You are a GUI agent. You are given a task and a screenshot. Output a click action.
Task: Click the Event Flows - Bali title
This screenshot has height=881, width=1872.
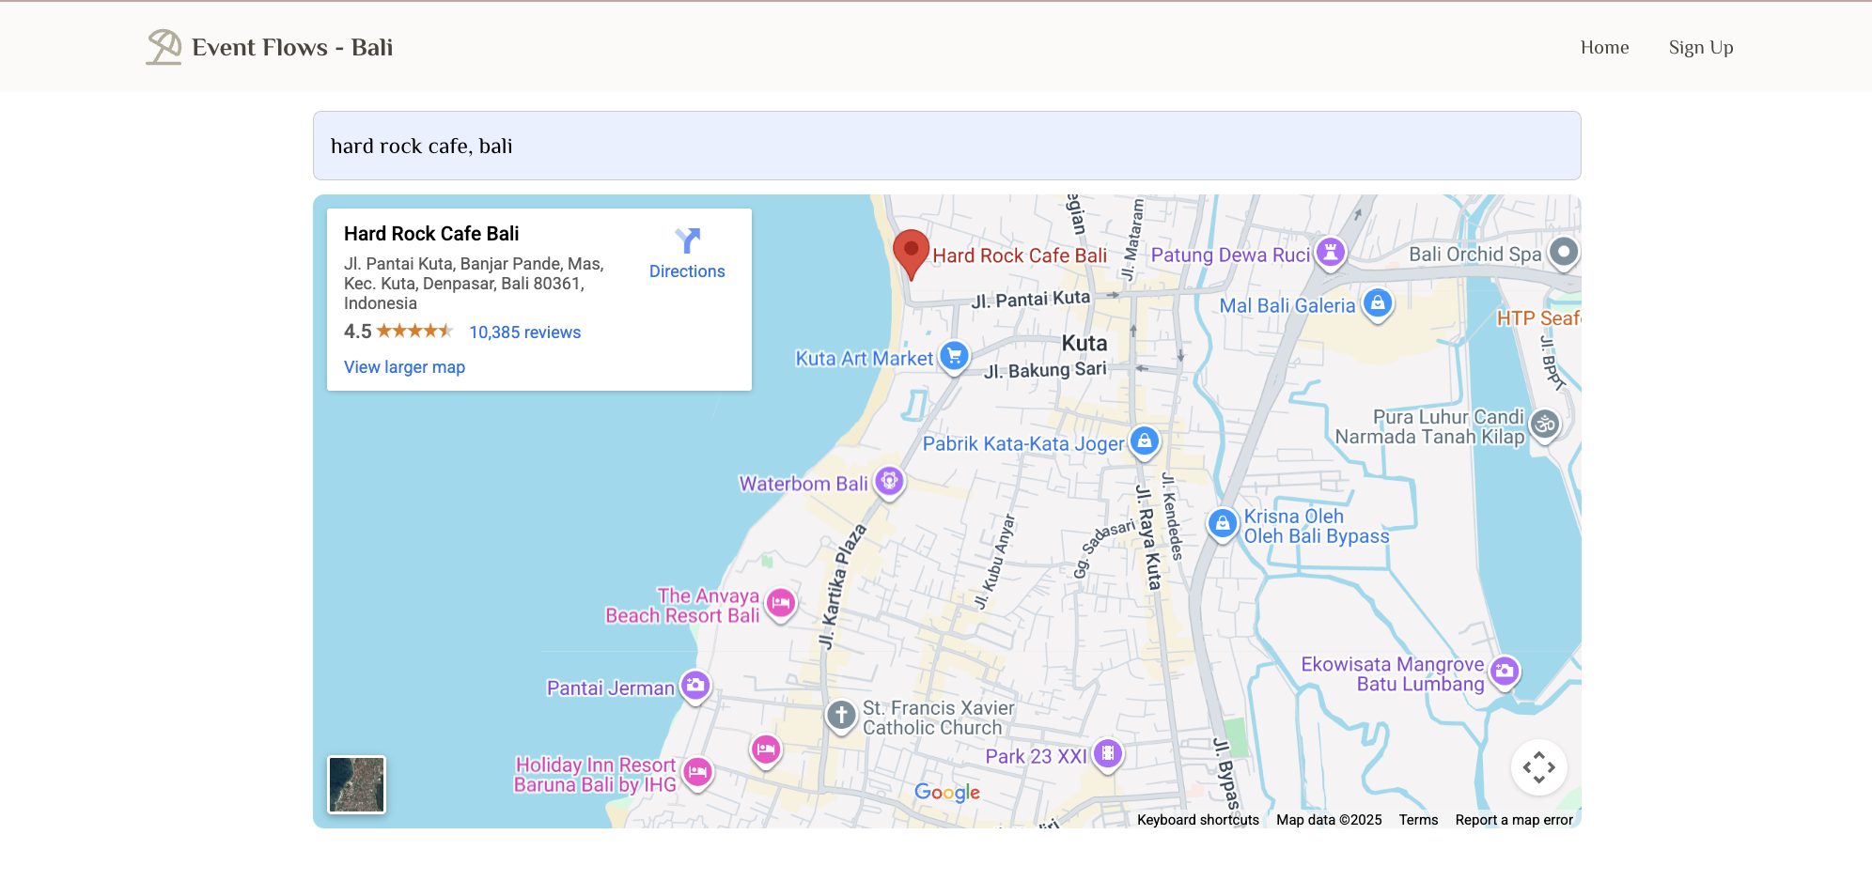click(x=292, y=47)
